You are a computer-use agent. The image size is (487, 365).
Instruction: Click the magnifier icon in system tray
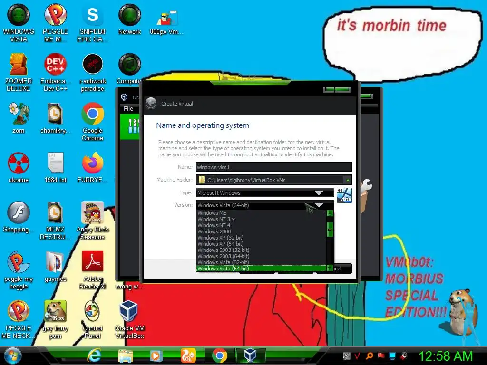(x=369, y=355)
